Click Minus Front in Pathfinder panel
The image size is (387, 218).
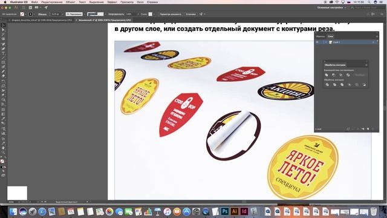[334, 75]
